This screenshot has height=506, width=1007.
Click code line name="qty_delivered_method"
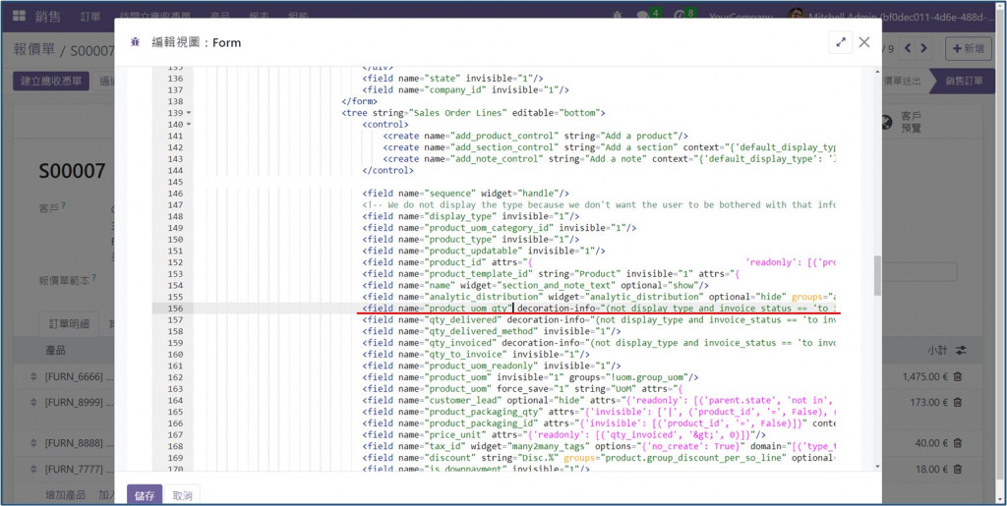point(492,331)
